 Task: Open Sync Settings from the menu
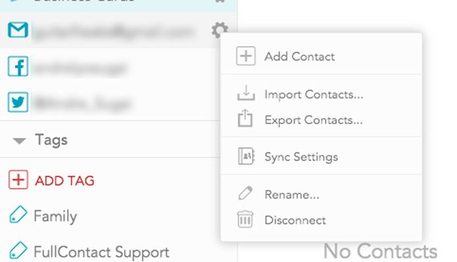pyautogui.click(x=301, y=157)
